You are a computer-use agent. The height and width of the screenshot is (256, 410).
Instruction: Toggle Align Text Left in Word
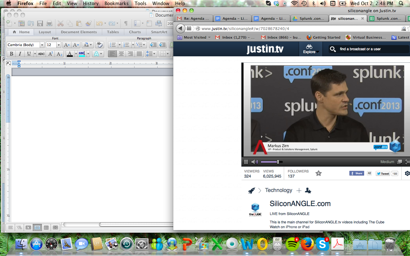(112, 54)
